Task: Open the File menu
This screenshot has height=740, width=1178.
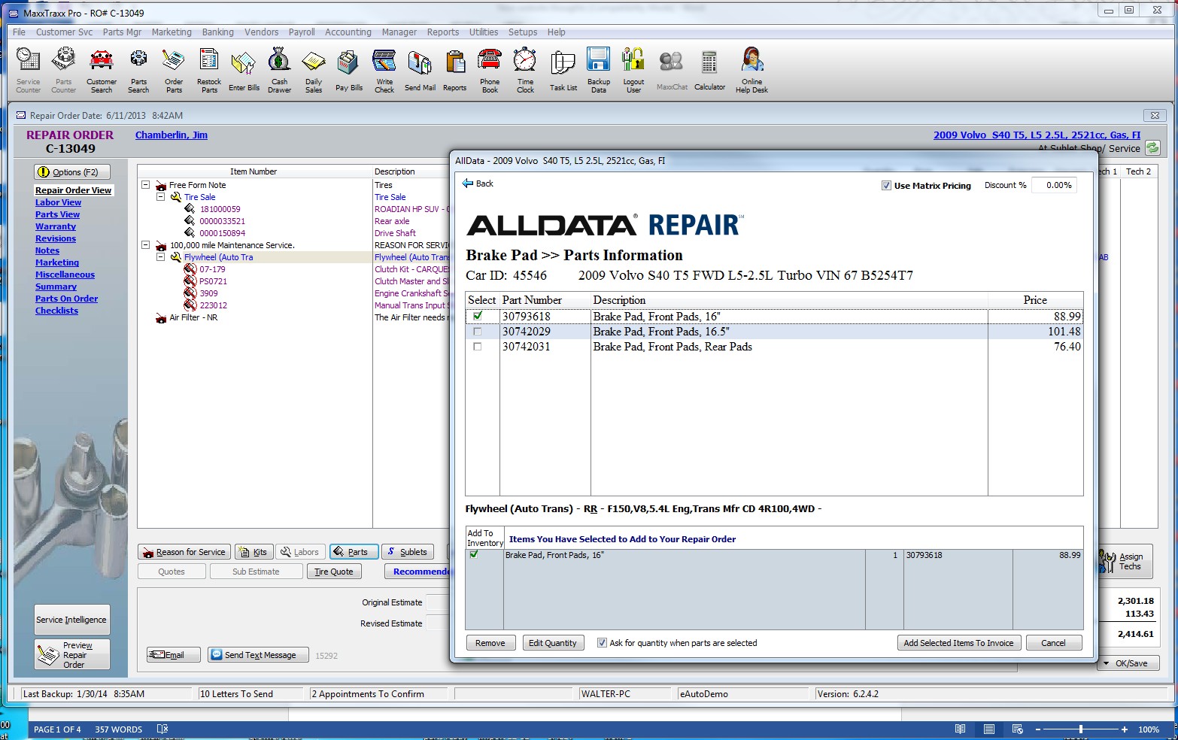Action: click(x=19, y=32)
